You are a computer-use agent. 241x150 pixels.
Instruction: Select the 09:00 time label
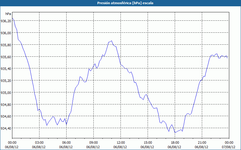pos(93,143)
